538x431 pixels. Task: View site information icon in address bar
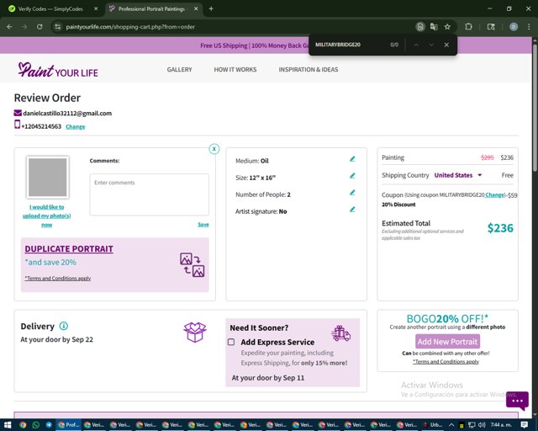point(58,26)
